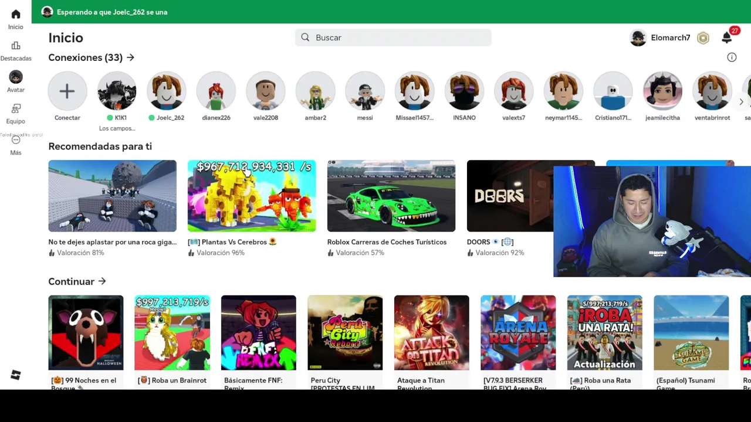
Task: Click the 'Valoración 92%' rating text
Action: pos(500,253)
